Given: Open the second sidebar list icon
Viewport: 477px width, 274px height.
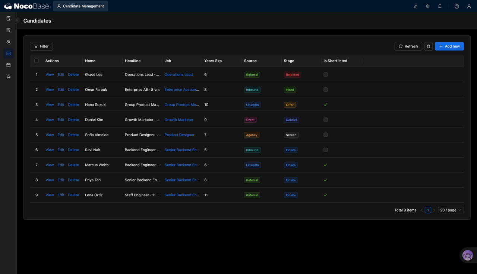Looking at the screenshot, I should [x=8, y=30].
